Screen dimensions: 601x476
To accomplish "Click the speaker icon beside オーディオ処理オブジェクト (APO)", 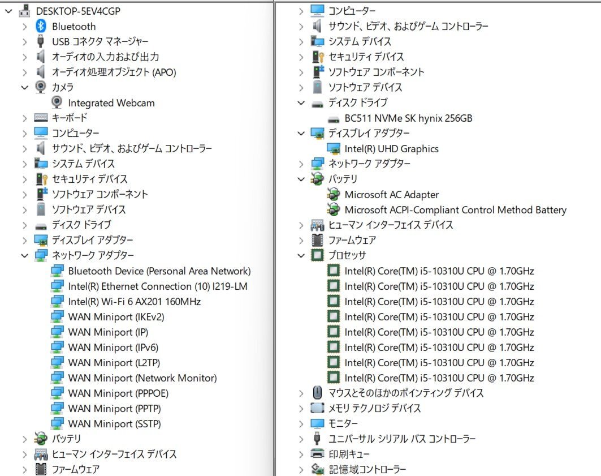I will 40,72.
